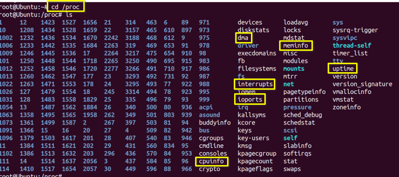
Task: Click the mounts directory link
Action: pyautogui.click(x=294, y=69)
